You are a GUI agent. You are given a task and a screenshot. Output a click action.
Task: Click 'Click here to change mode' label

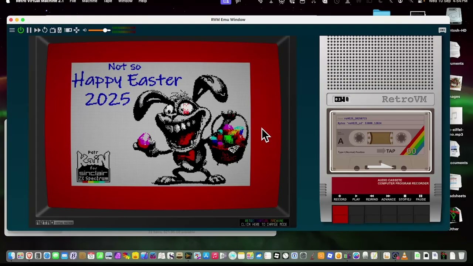264,224
